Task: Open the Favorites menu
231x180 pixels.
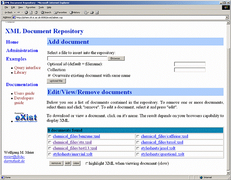Action: 30,7
